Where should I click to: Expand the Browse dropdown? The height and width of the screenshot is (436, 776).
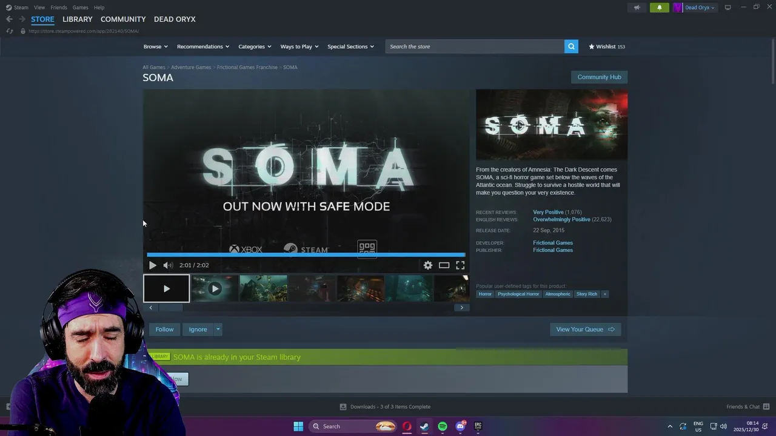pos(155,47)
